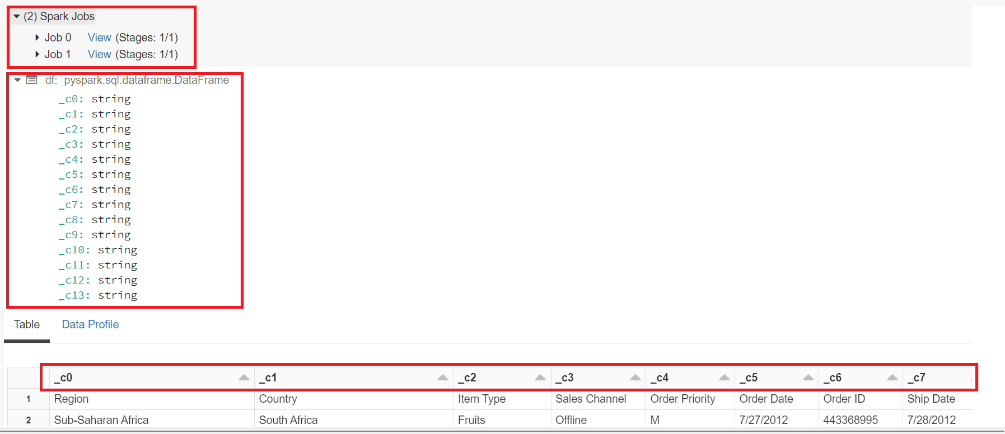Click the sort arrow in _c4 column
Screen dimensions: 1005x434
click(724, 378)
